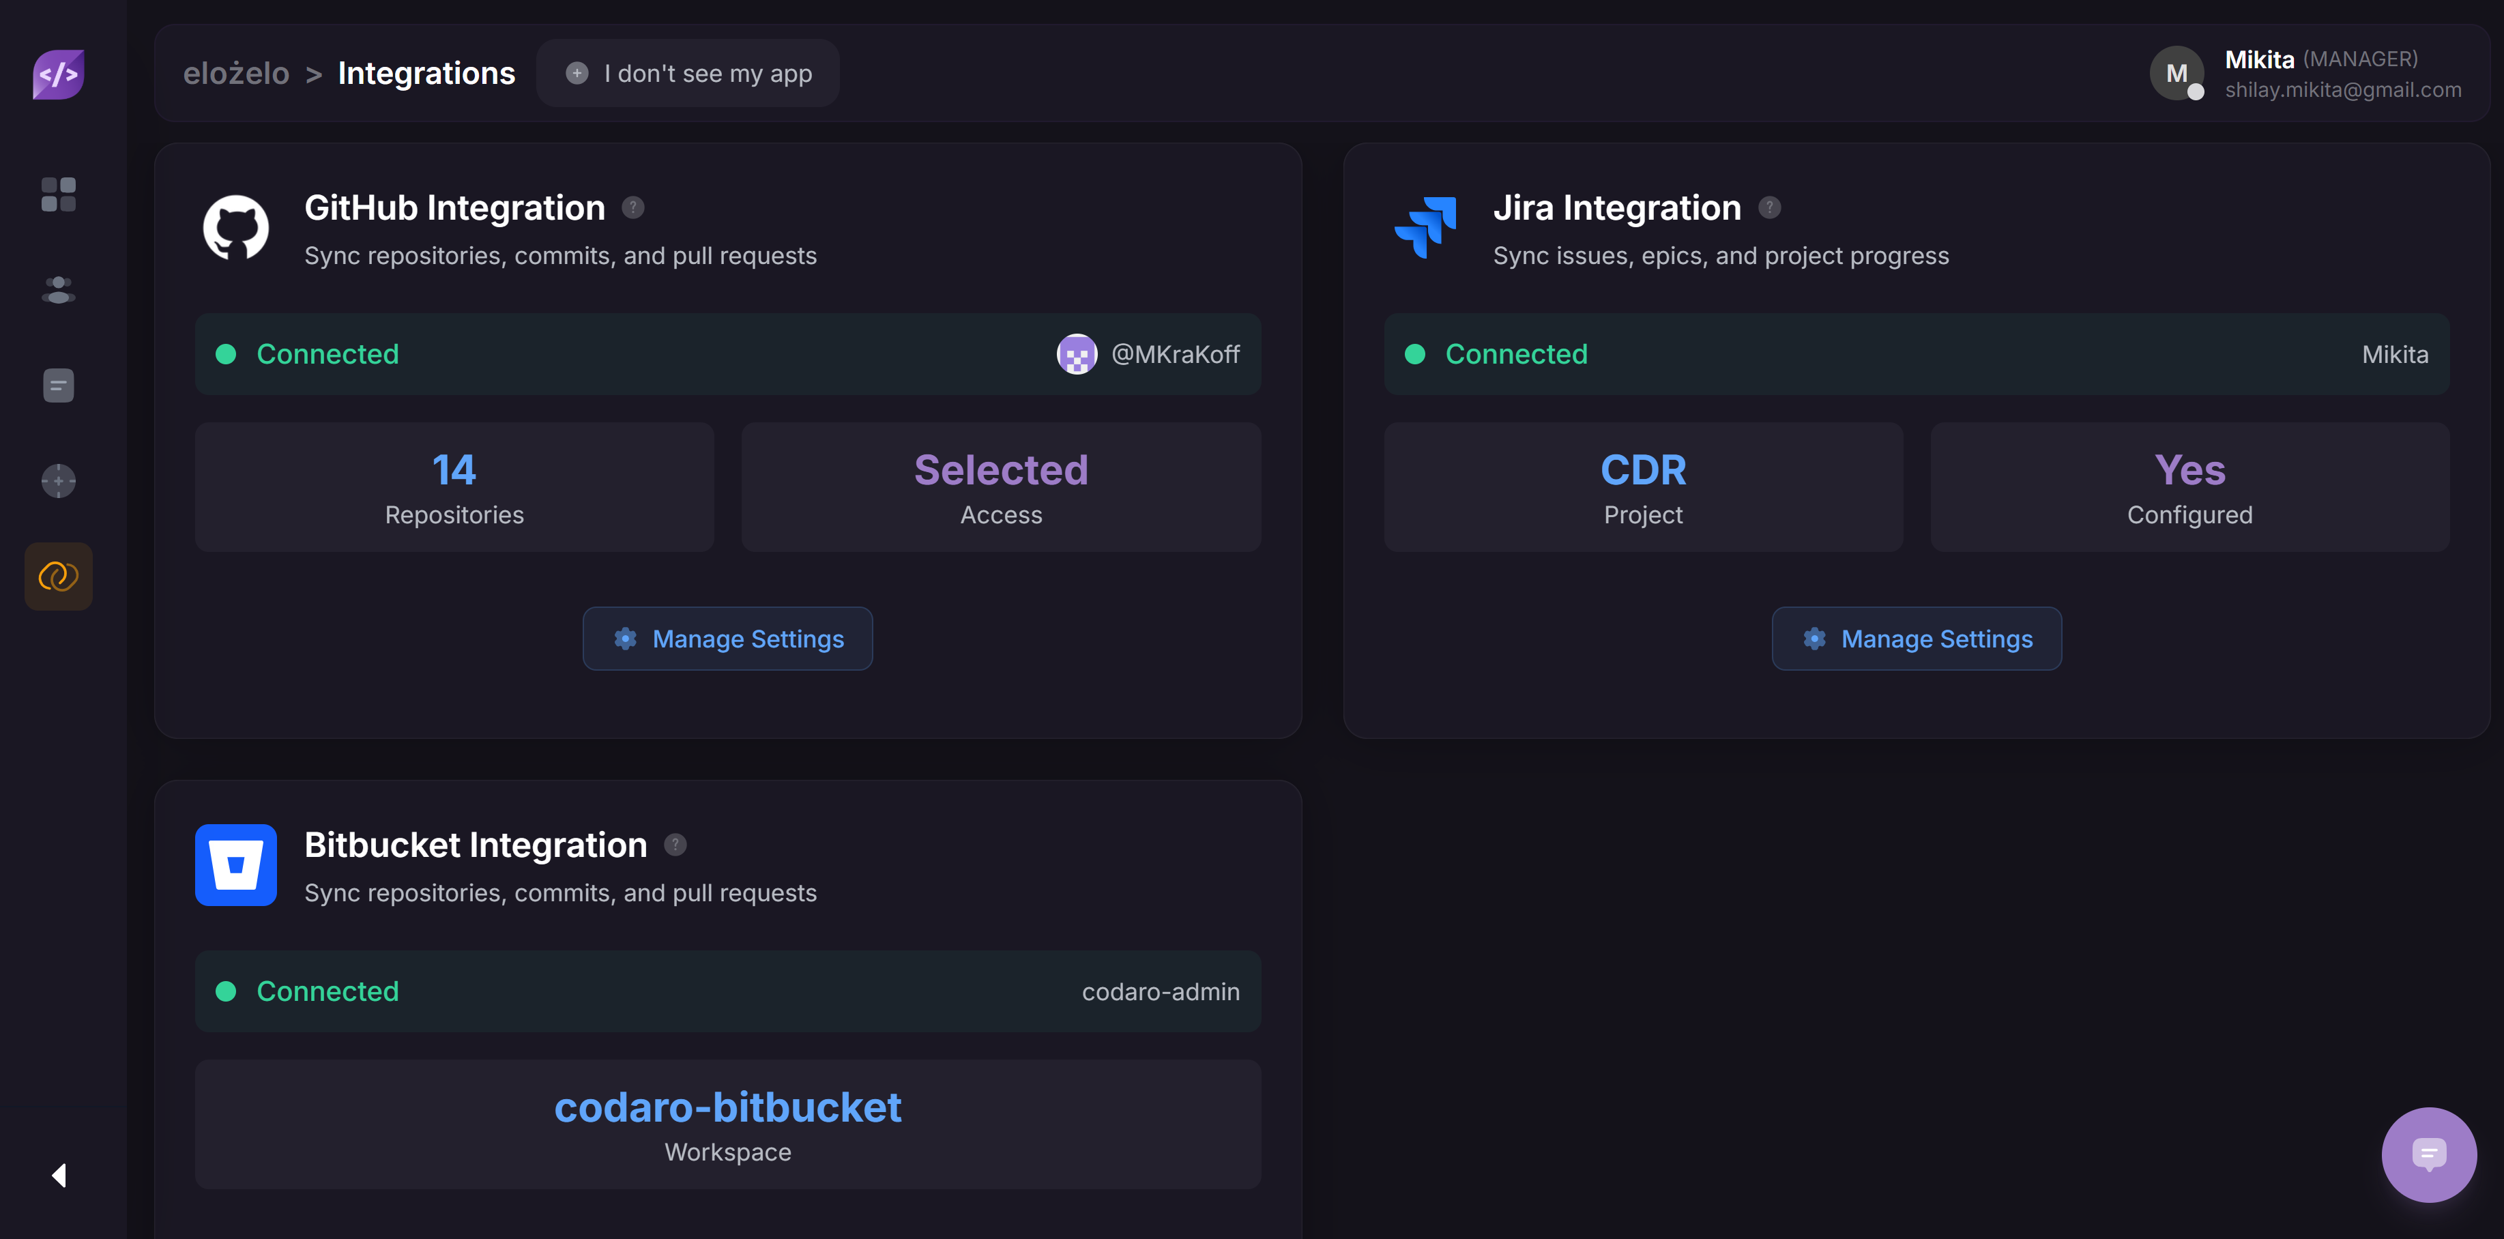Open the chat support bubble
This screenshot has height=1239, width=2504.
[x=2429, y=1154]
